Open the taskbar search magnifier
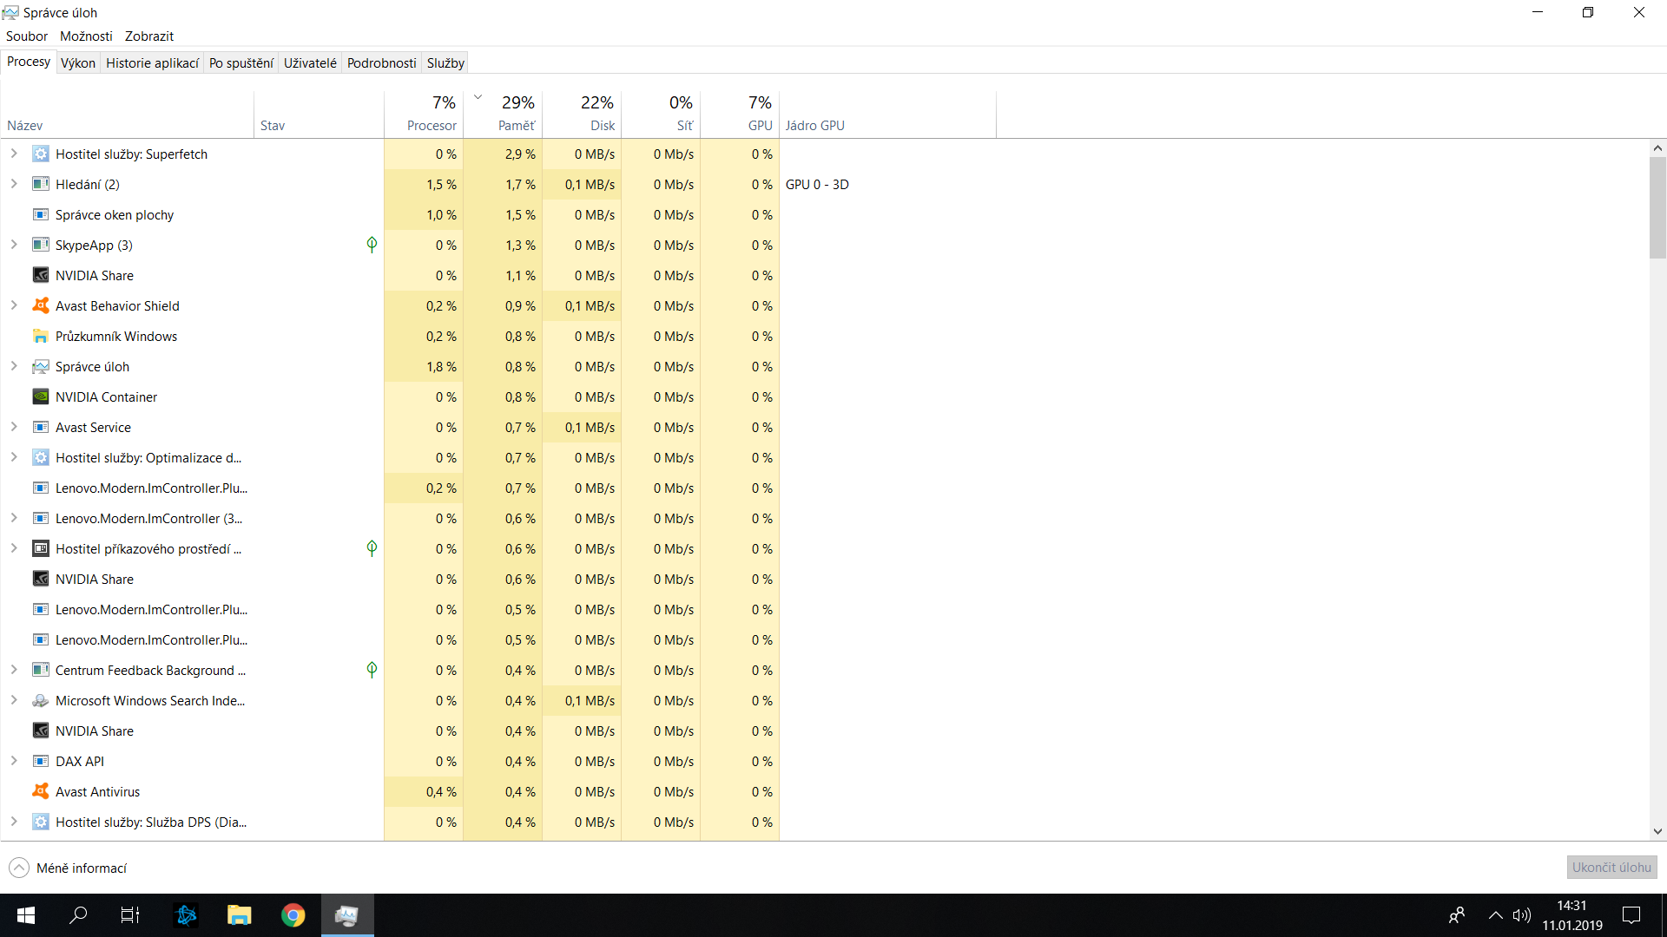Viewport: 1667px width, 937px height. pyautogui.click(x=78, y=915)
